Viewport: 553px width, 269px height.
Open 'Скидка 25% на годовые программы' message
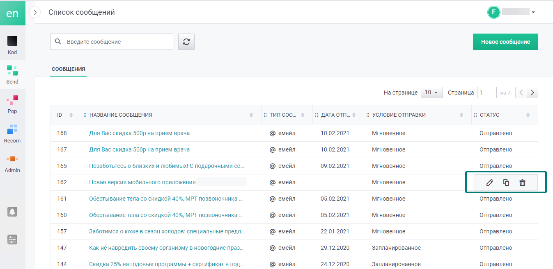[167, 264]
